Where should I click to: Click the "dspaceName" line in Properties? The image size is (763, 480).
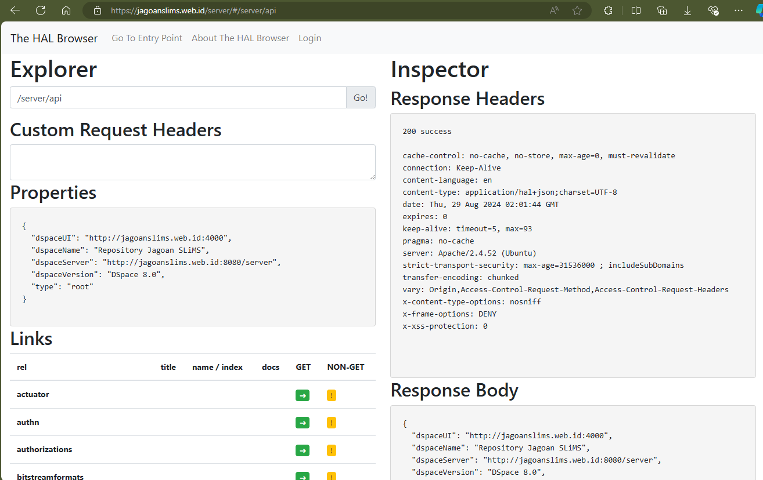[120, 250]
